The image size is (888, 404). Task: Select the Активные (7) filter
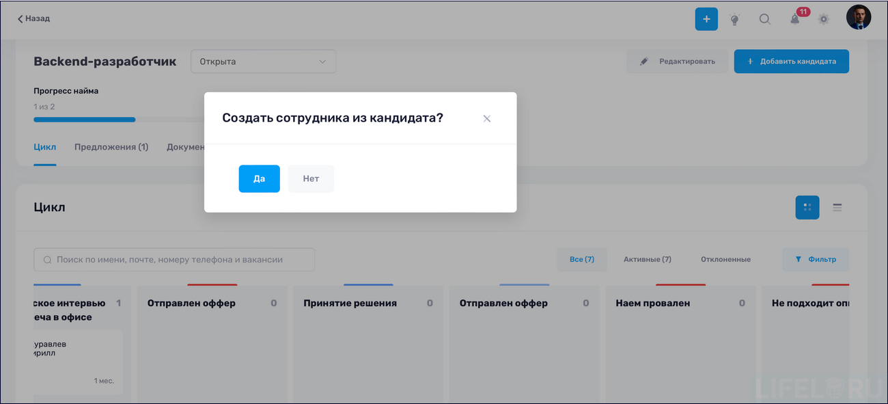(647, 259)
